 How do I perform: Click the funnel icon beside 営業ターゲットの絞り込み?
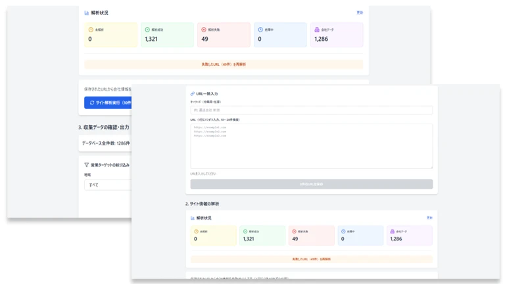[x=86, y=165]
